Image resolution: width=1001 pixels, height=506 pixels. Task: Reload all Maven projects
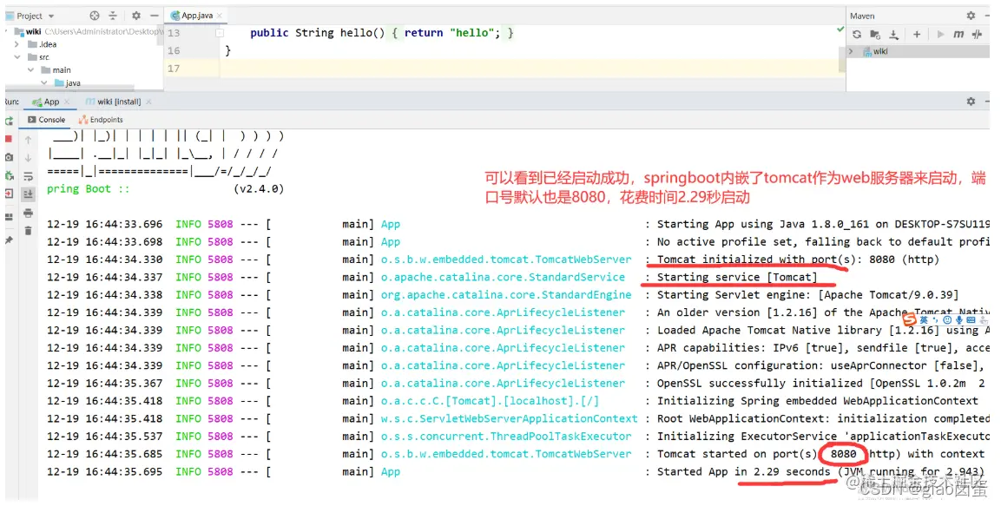(x=857, y=35)
